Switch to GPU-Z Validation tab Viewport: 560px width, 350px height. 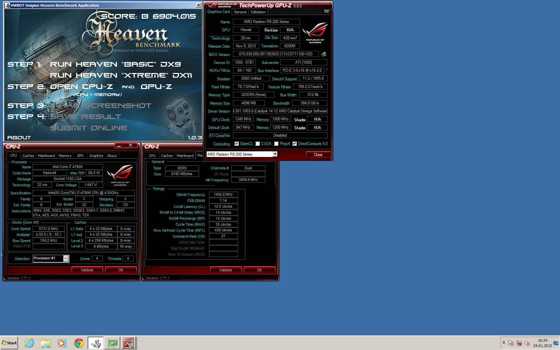(258, 12)
